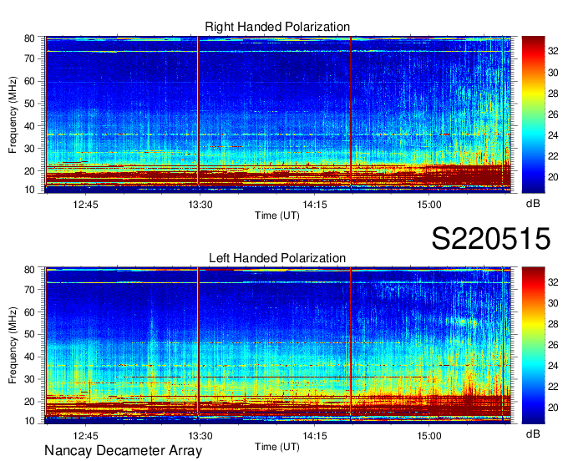Viewport: 568px width, 461px height.
Task: Click the 14:15 tick under Right Handed plot
Action: (315, 205)
